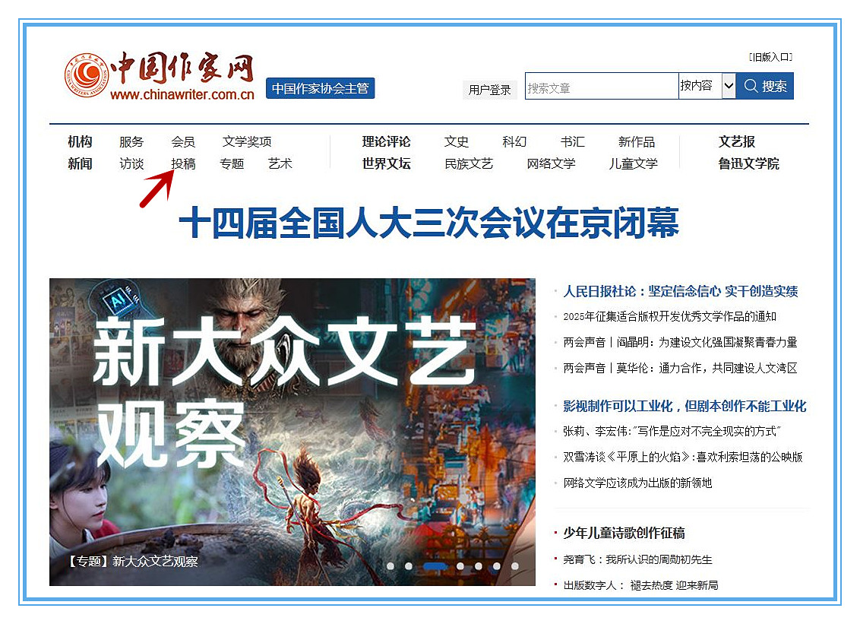Viewport: 860px width, 624px height.
Task: Open the 旧版入口 old version link
Action: pyautogui.click(x=770, y=57)
